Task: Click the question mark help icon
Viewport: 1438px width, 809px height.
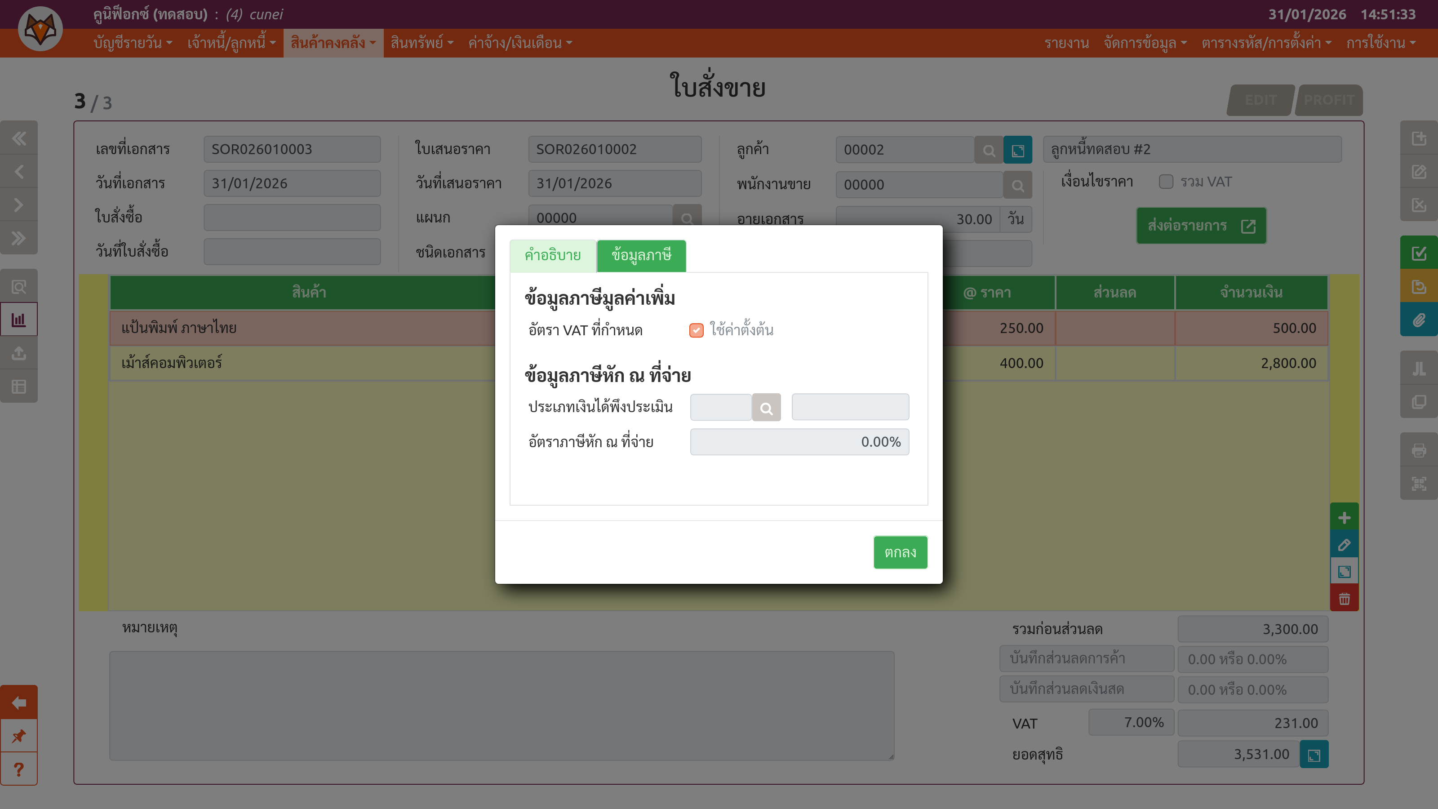Action: coord(18,769)
